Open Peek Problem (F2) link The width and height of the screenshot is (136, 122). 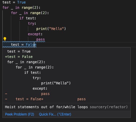[19, 114]
